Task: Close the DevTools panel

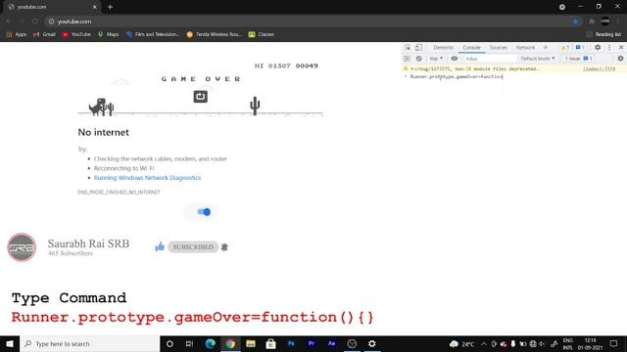Action: 621,48
